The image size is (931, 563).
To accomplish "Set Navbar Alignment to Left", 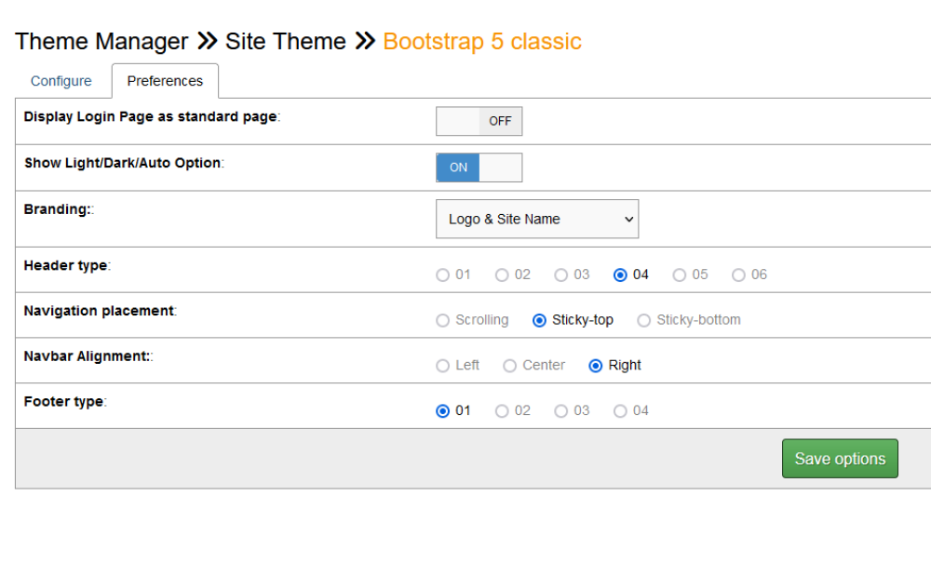I will [x=442, y=366].
